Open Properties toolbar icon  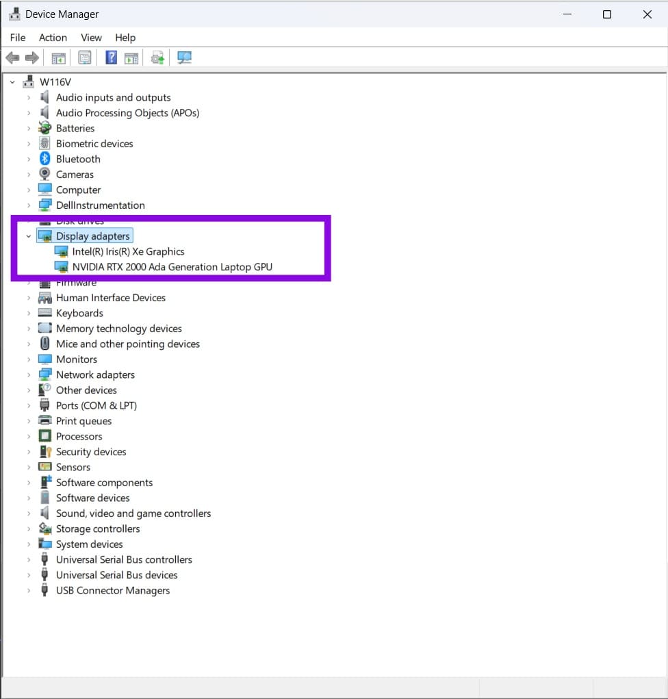coord(85,58)
